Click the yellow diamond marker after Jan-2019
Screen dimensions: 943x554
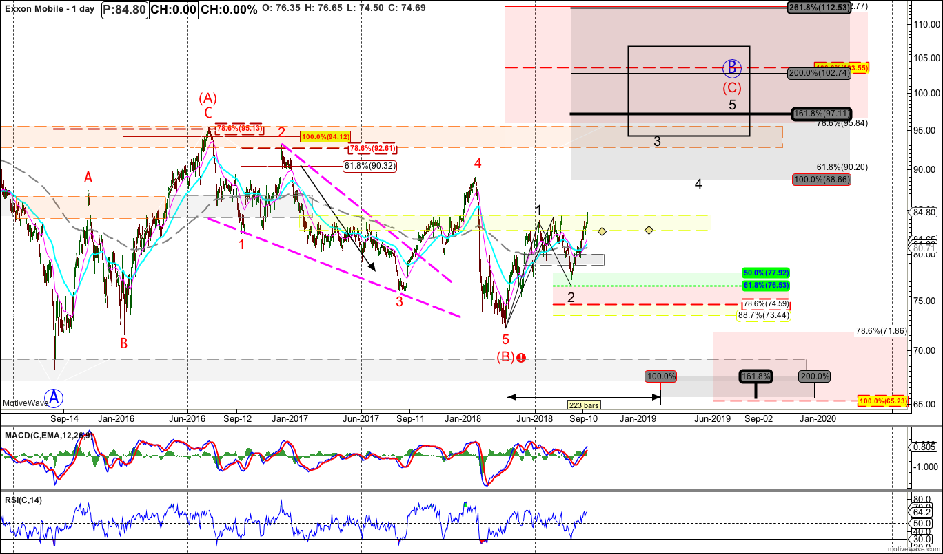coord(649,230)
